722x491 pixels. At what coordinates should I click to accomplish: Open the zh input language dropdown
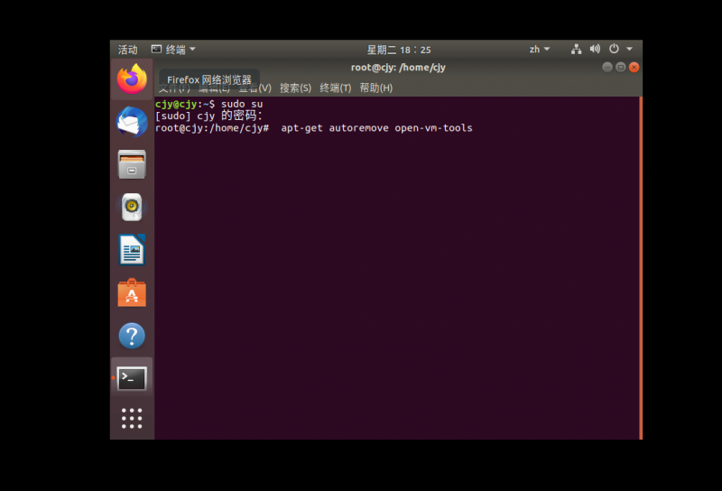(x=540, y=50)
